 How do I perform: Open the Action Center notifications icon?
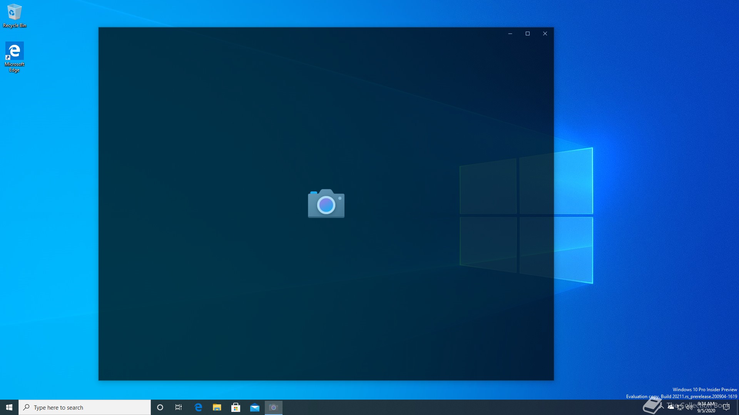(726, 407)
